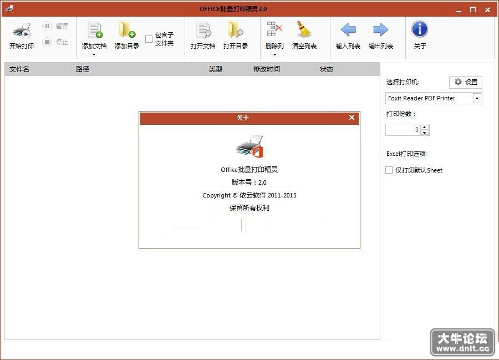Click the app icon in the title bar

tap(9, 8)
